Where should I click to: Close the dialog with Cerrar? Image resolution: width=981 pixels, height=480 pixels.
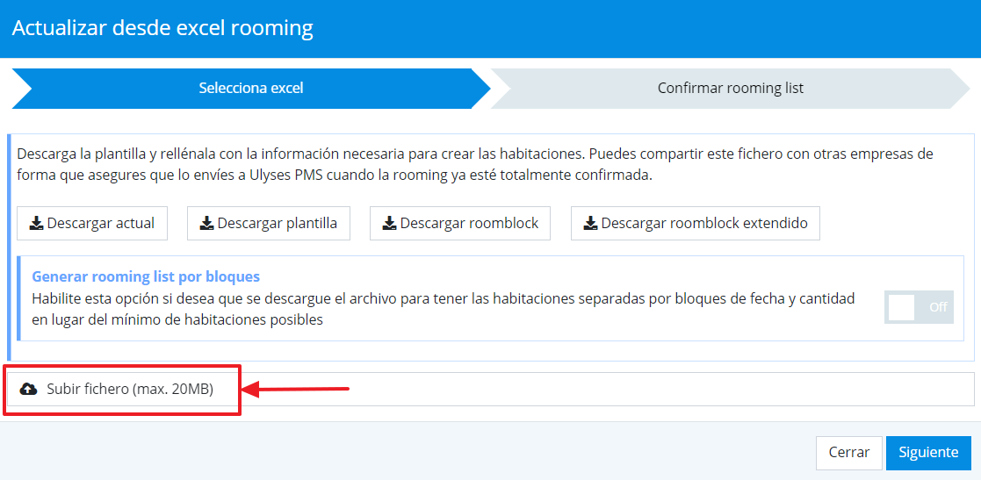click(x=848, y=453)
